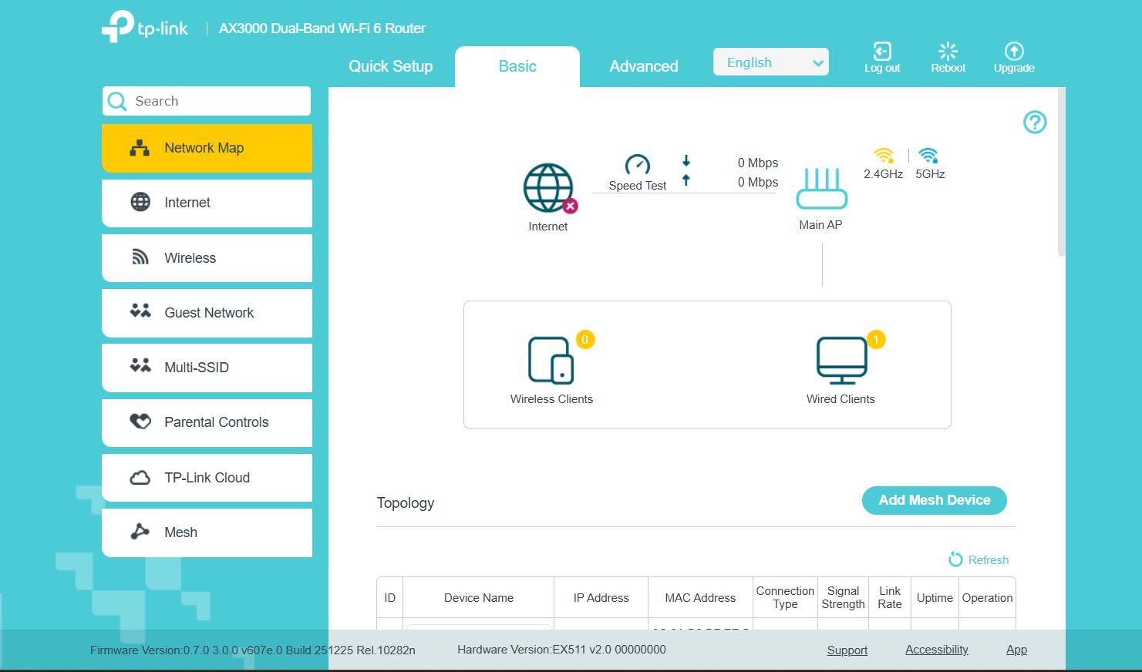The width and height of the screenshot is (1142, 672).
Task: Switch to the Quick Setup tab
Action: (x=391, y=66)
